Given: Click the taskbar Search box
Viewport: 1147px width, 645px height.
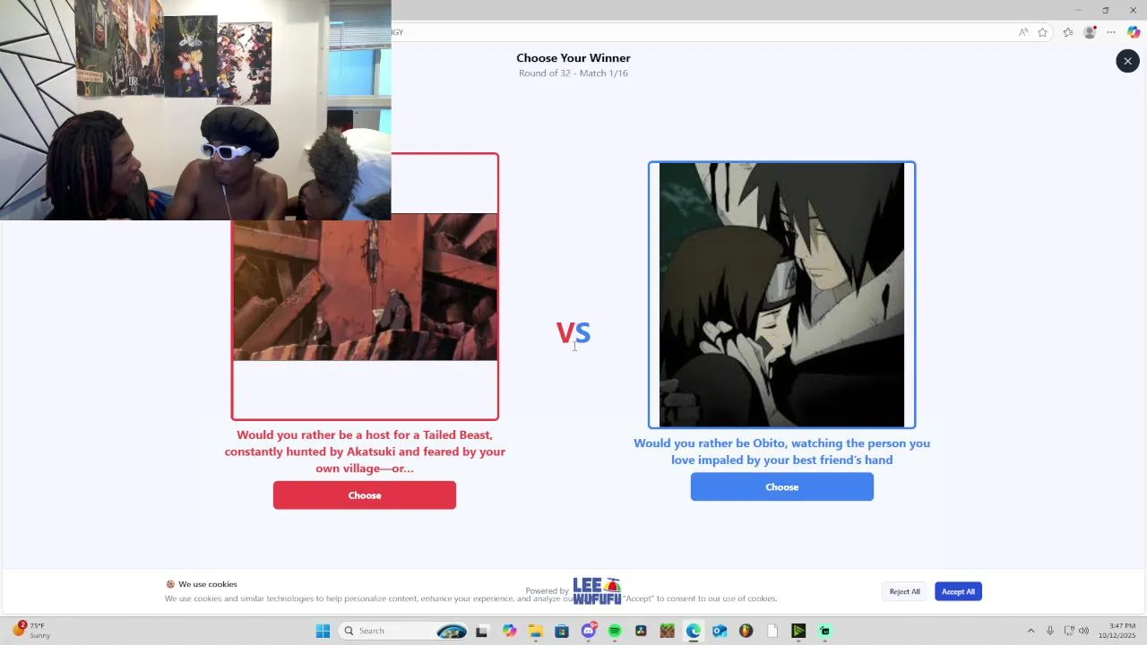Looking at the screenshot, I should click(403, 631).
